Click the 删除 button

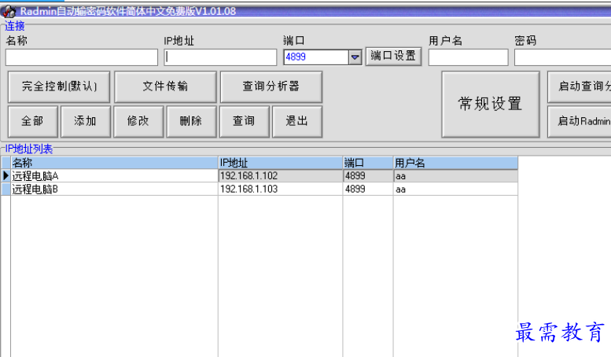[x=191, y=121]
